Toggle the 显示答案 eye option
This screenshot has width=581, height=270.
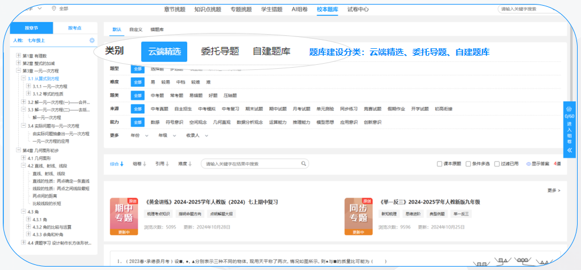pyautogui.click(x=538, y=164)
